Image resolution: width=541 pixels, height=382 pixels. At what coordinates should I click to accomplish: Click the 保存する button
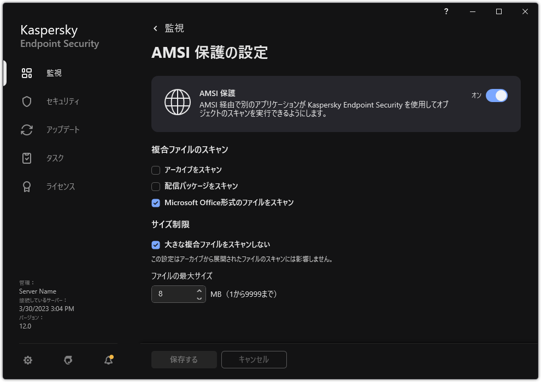[184, 360]
